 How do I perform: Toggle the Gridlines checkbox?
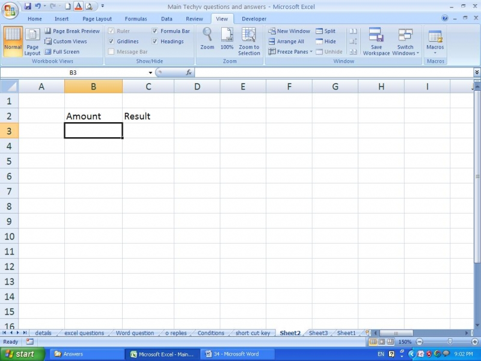coord(111,41)
